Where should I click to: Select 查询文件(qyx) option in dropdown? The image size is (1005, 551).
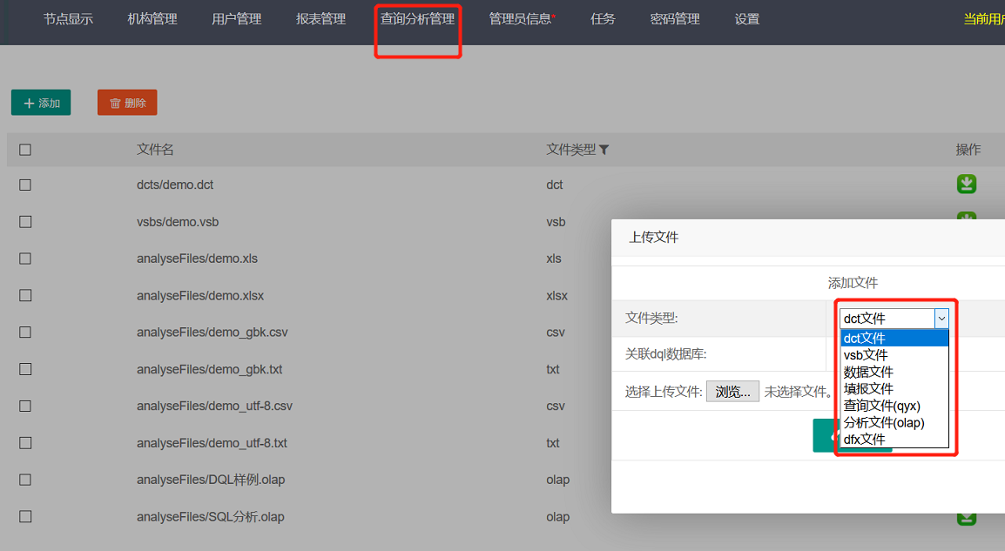click(894, 406)
